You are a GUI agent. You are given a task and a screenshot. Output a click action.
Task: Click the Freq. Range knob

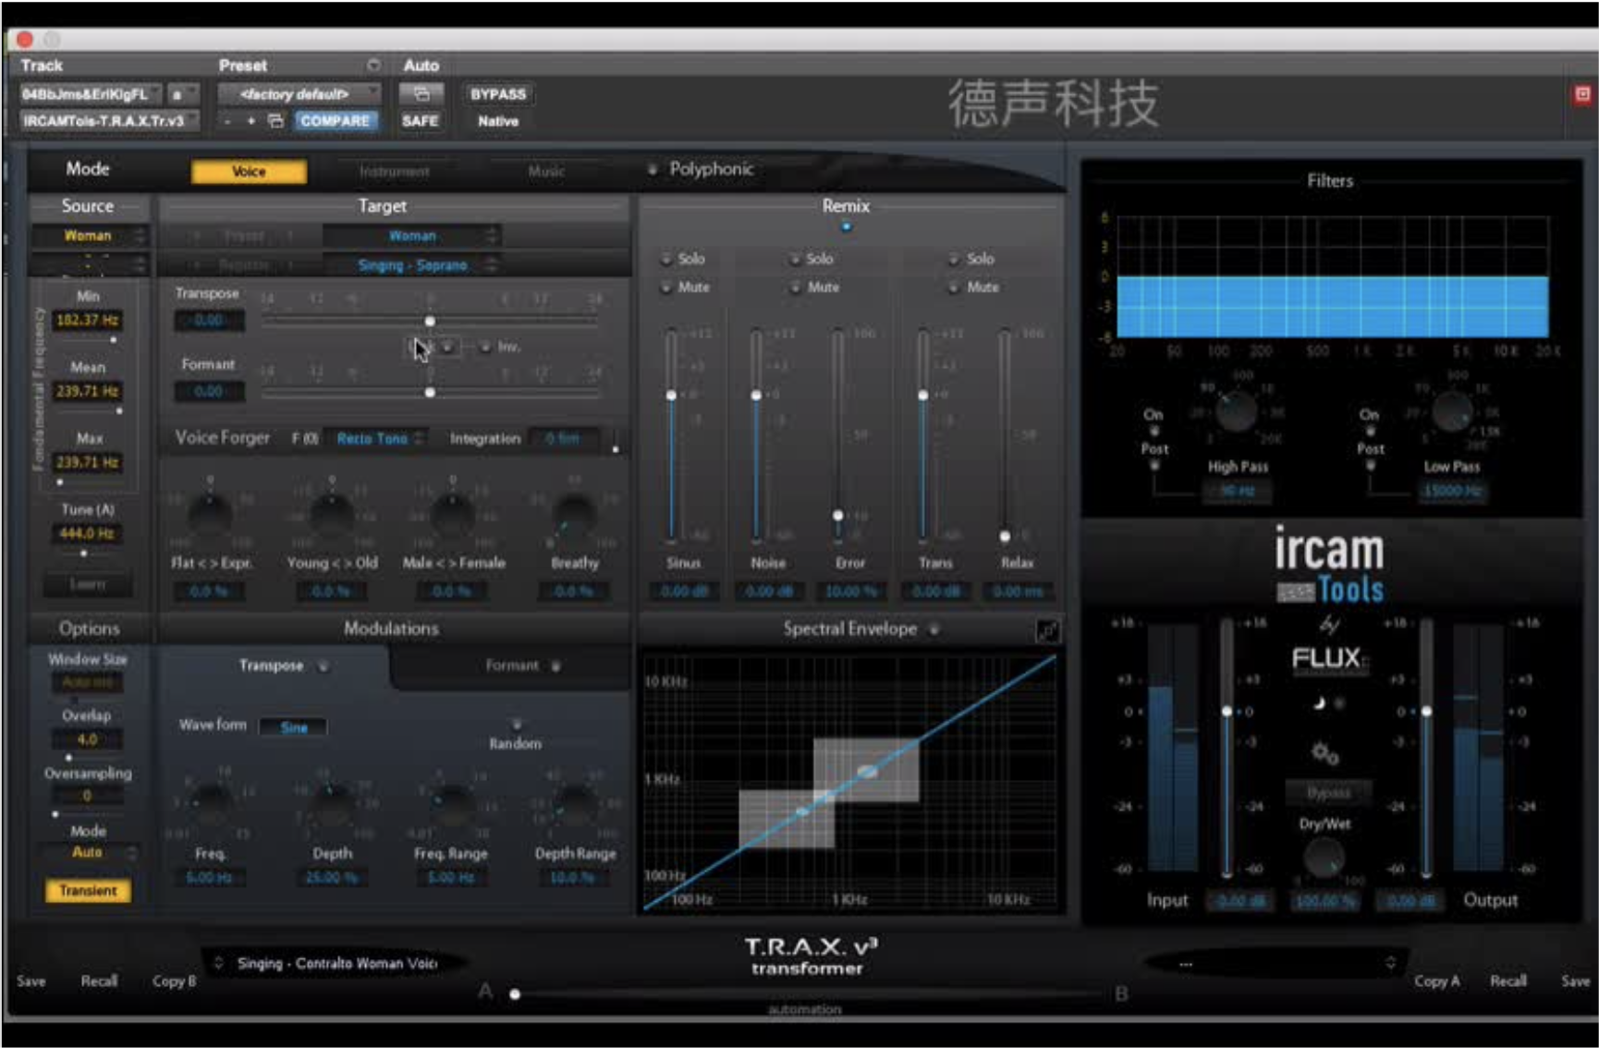pos(452,803)
